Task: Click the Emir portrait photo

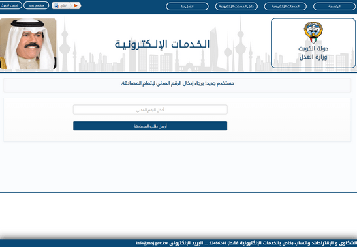Action: pos(28,44)
